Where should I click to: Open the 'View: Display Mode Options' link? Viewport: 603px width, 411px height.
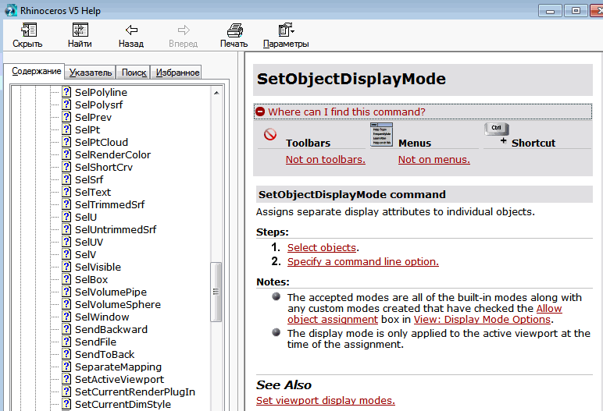(x=482, y=320)
